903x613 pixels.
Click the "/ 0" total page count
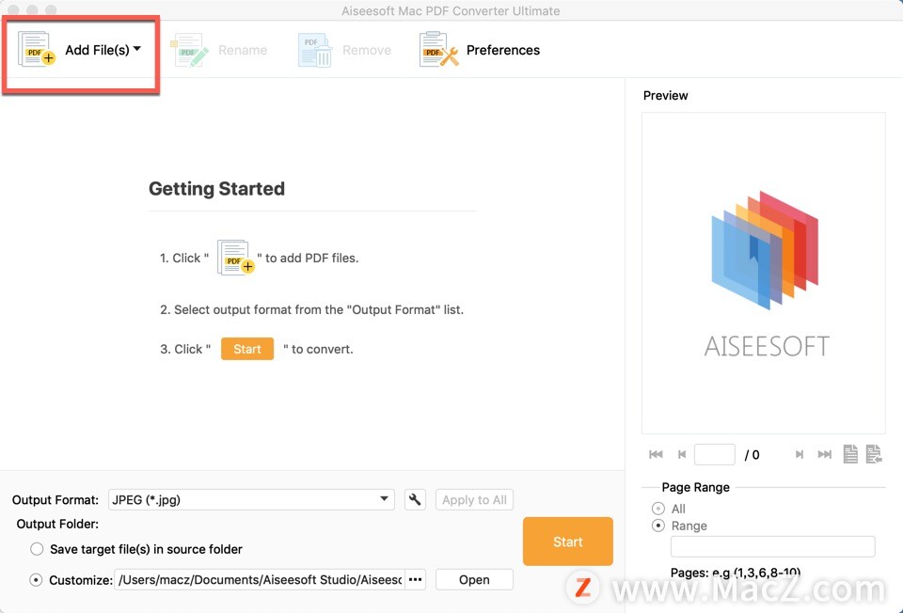pos(752,455)
